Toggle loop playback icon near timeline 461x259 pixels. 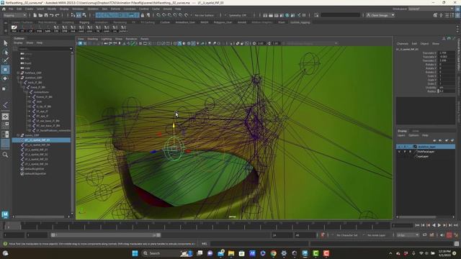point(424,235)
